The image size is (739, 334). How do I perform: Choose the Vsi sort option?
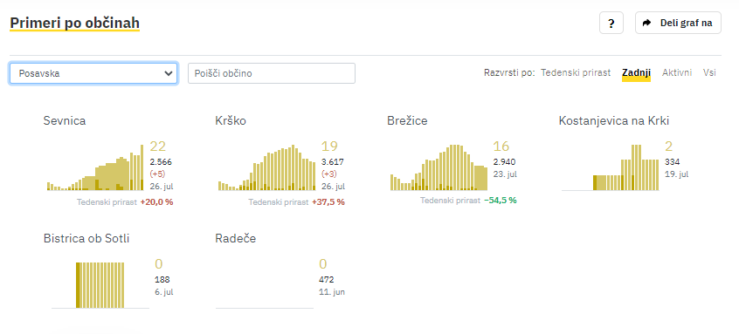coord(709,72)
